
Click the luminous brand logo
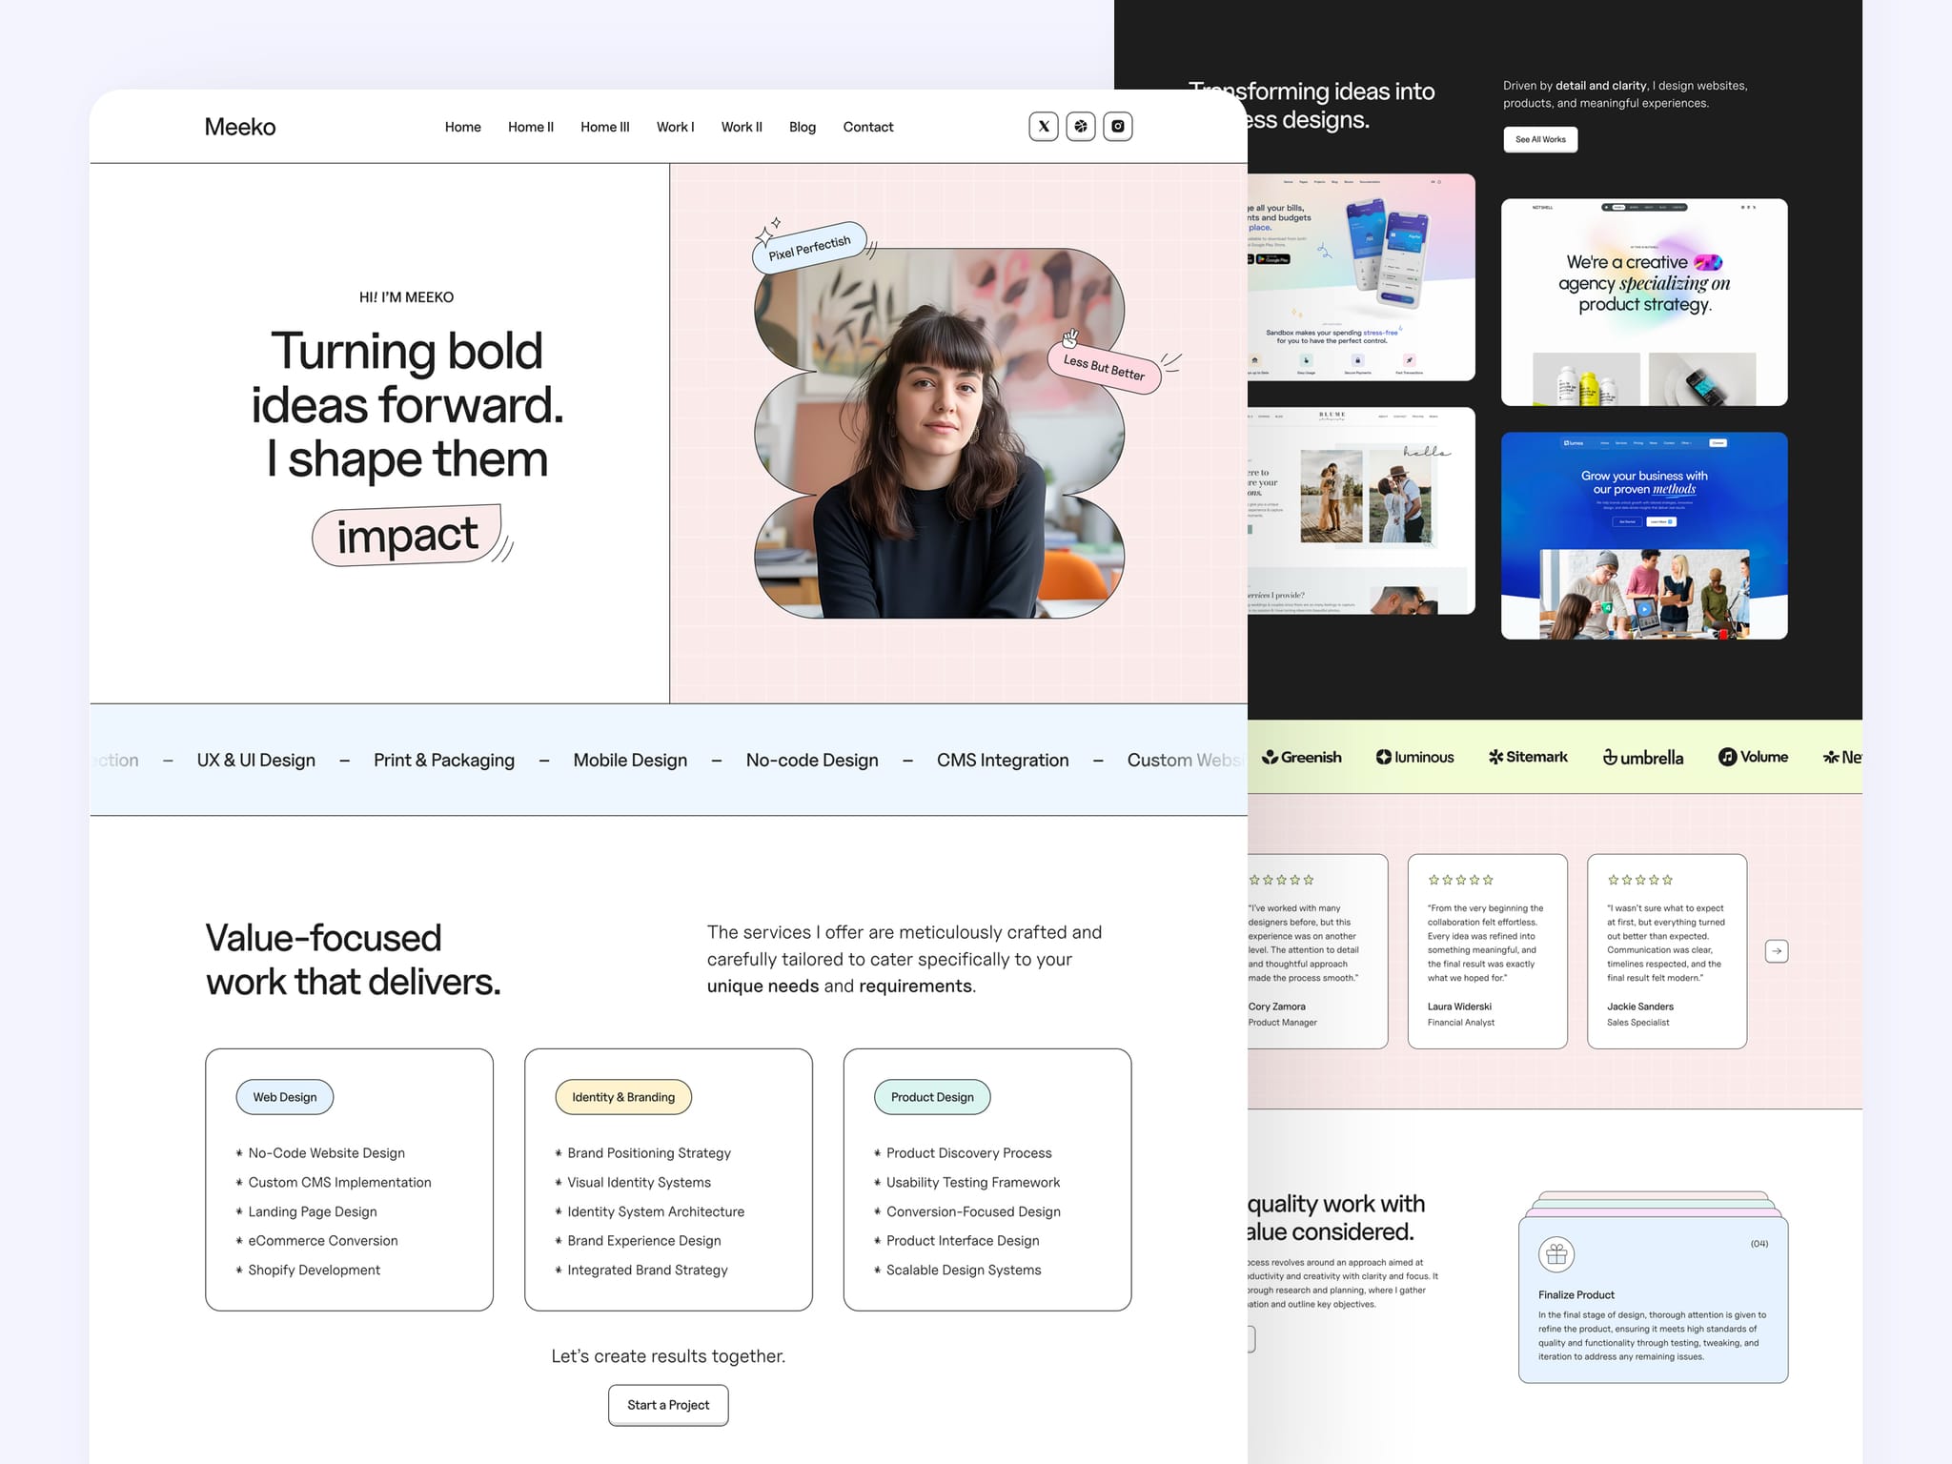point(1415,757)
